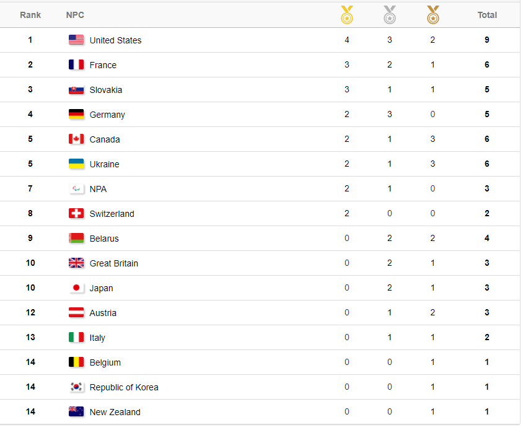This screenshot has height=430, width=523.
Task: Click the Japan flag icon
Action: point(76,288)
